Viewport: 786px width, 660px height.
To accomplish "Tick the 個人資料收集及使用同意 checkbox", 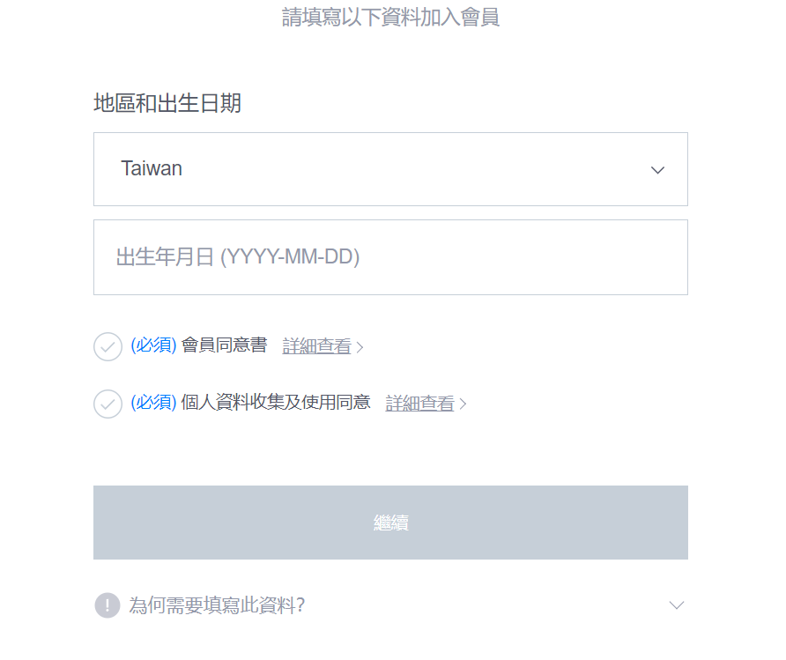I will (x=108, y=404).
